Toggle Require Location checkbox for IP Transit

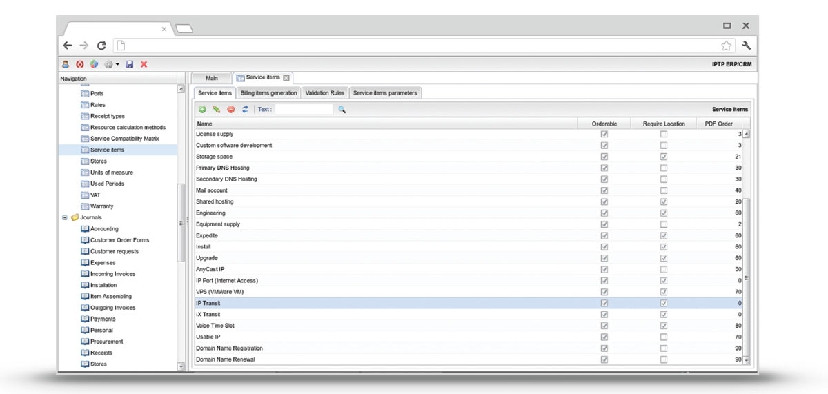[x=664, y=303]
